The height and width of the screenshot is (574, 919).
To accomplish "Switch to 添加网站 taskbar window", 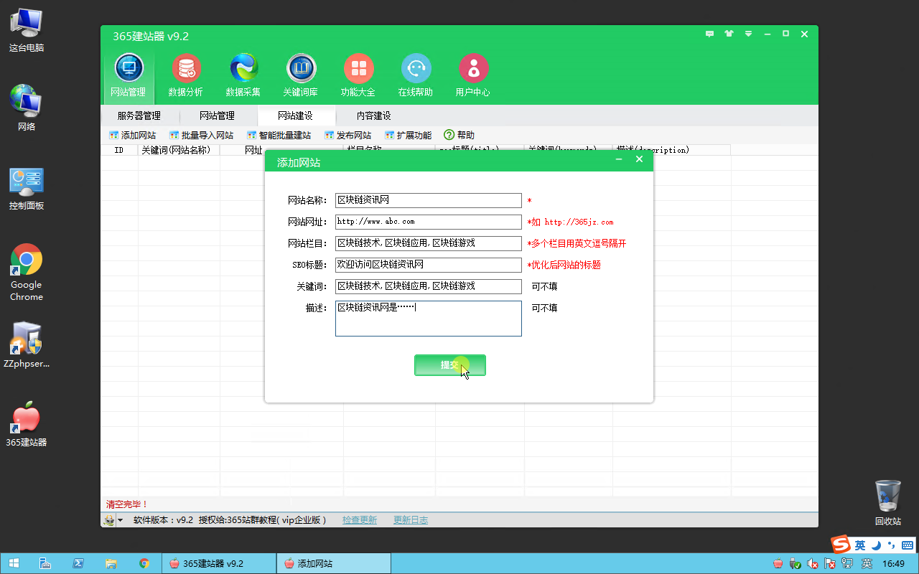I will (334, 563).
